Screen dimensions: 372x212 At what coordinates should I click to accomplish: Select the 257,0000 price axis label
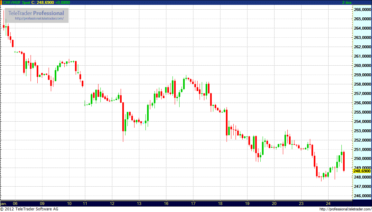pyautogui.click(x=362, y=94)
